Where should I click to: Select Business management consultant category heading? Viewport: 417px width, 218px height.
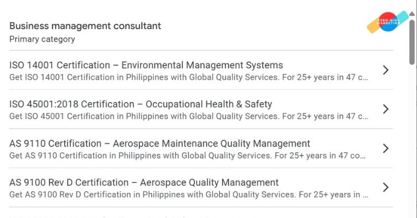click(85, 26)
